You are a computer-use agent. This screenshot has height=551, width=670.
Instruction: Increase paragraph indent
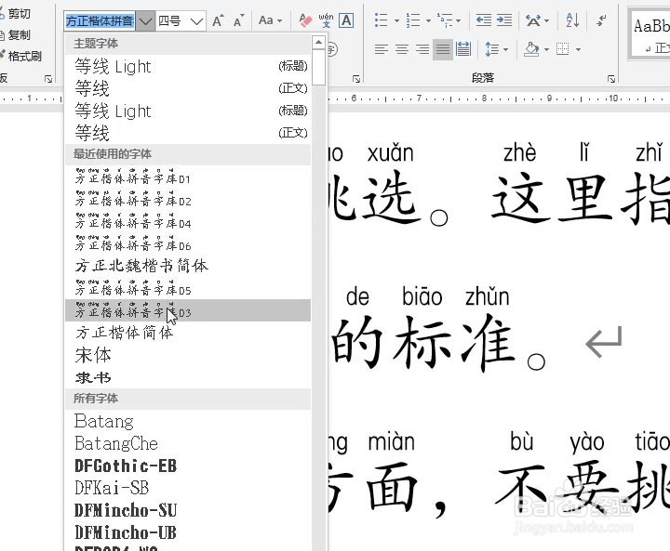(504, 20)
